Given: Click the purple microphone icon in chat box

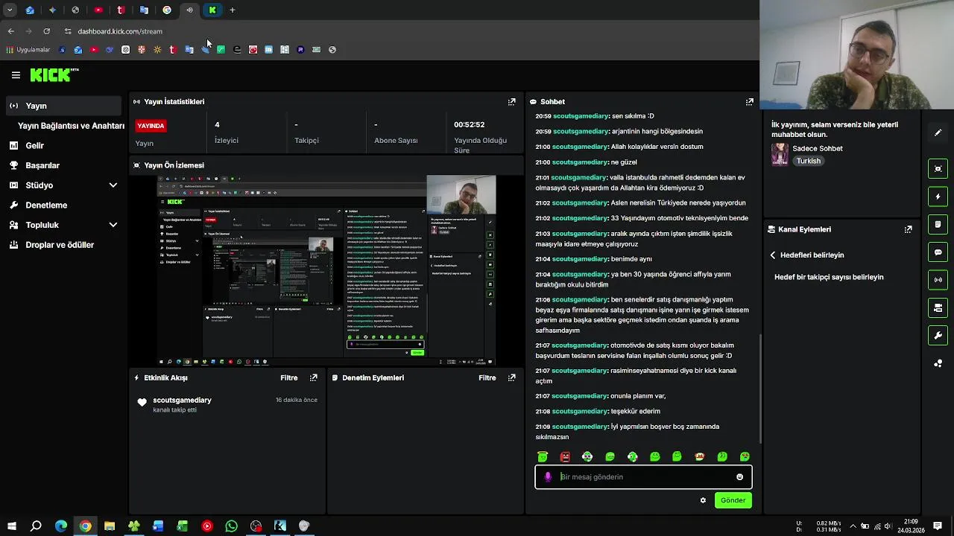Looking at the screenshot, I should (548, 477).
